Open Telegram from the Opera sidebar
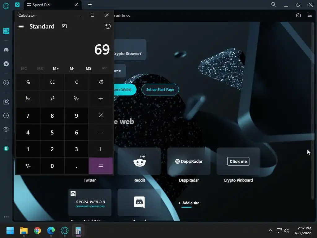 pos(6,64)
